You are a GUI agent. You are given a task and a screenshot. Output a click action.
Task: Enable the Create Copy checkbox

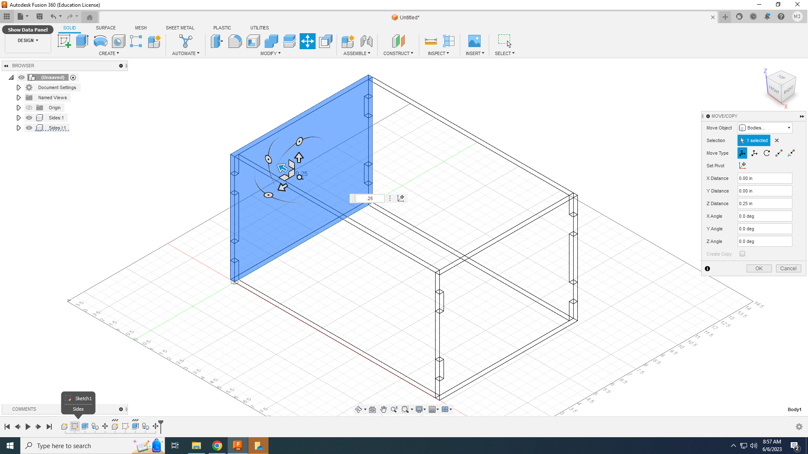pos(742,253)
